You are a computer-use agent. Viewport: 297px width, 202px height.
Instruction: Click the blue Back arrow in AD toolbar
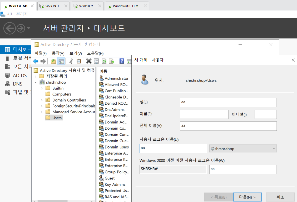(x=36, y=61)
